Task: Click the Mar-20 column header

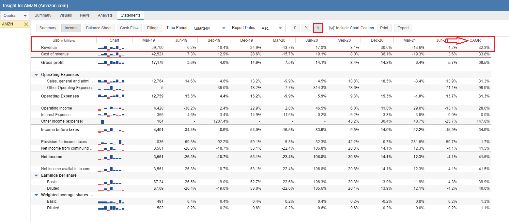Action: (279, 40)
